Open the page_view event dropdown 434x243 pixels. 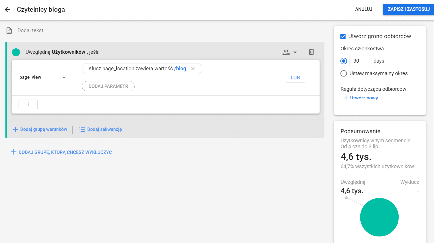42,77
